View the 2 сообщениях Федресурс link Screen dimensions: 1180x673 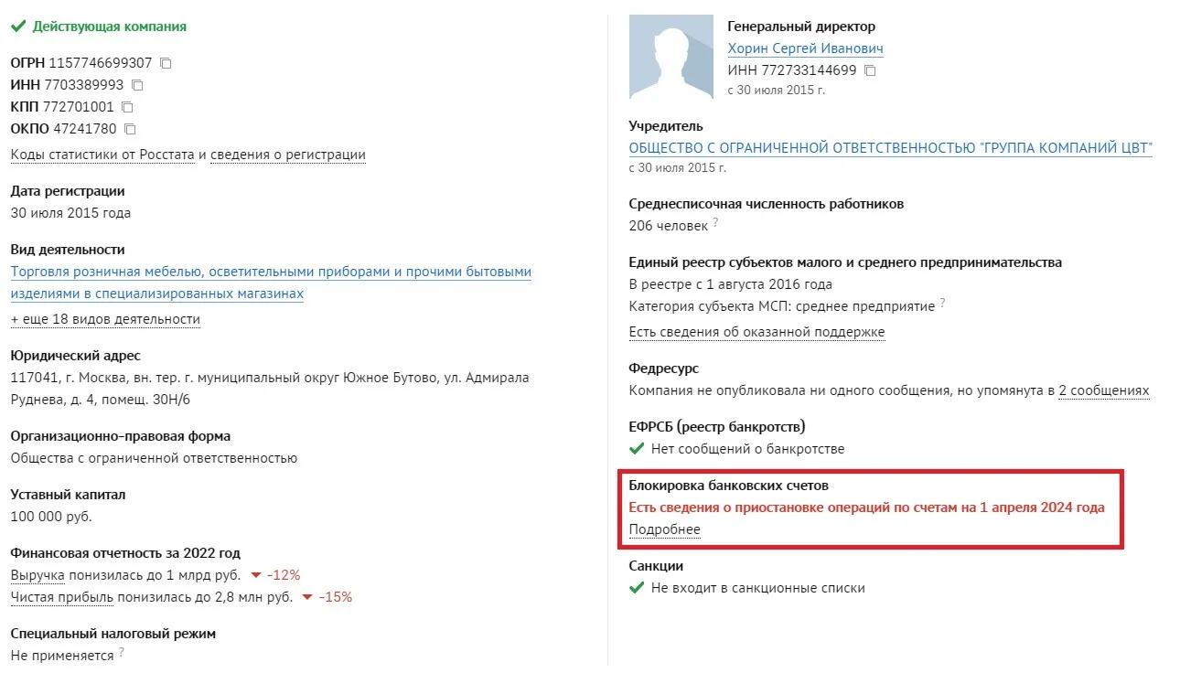coord(1104,390)
